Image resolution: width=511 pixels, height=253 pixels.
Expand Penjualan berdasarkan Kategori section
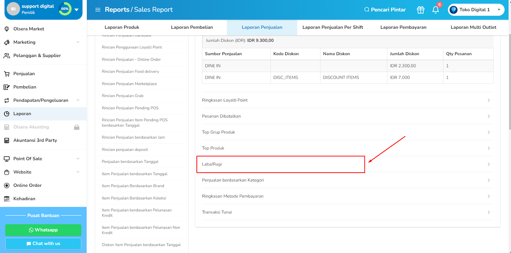click(347, 180)
